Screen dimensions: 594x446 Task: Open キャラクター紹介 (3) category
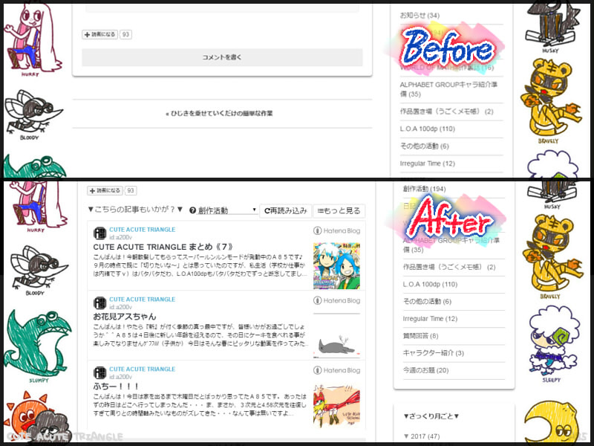click(433, 353)
